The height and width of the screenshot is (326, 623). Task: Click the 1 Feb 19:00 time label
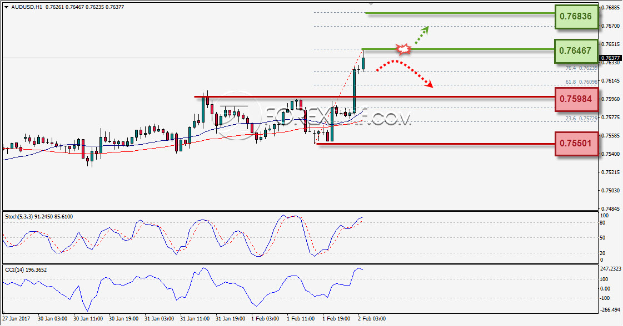pos(336,318)
